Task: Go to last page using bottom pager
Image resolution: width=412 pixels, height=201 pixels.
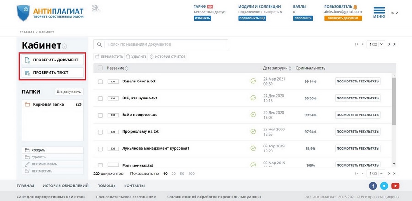Action: [x=395, y=174]
